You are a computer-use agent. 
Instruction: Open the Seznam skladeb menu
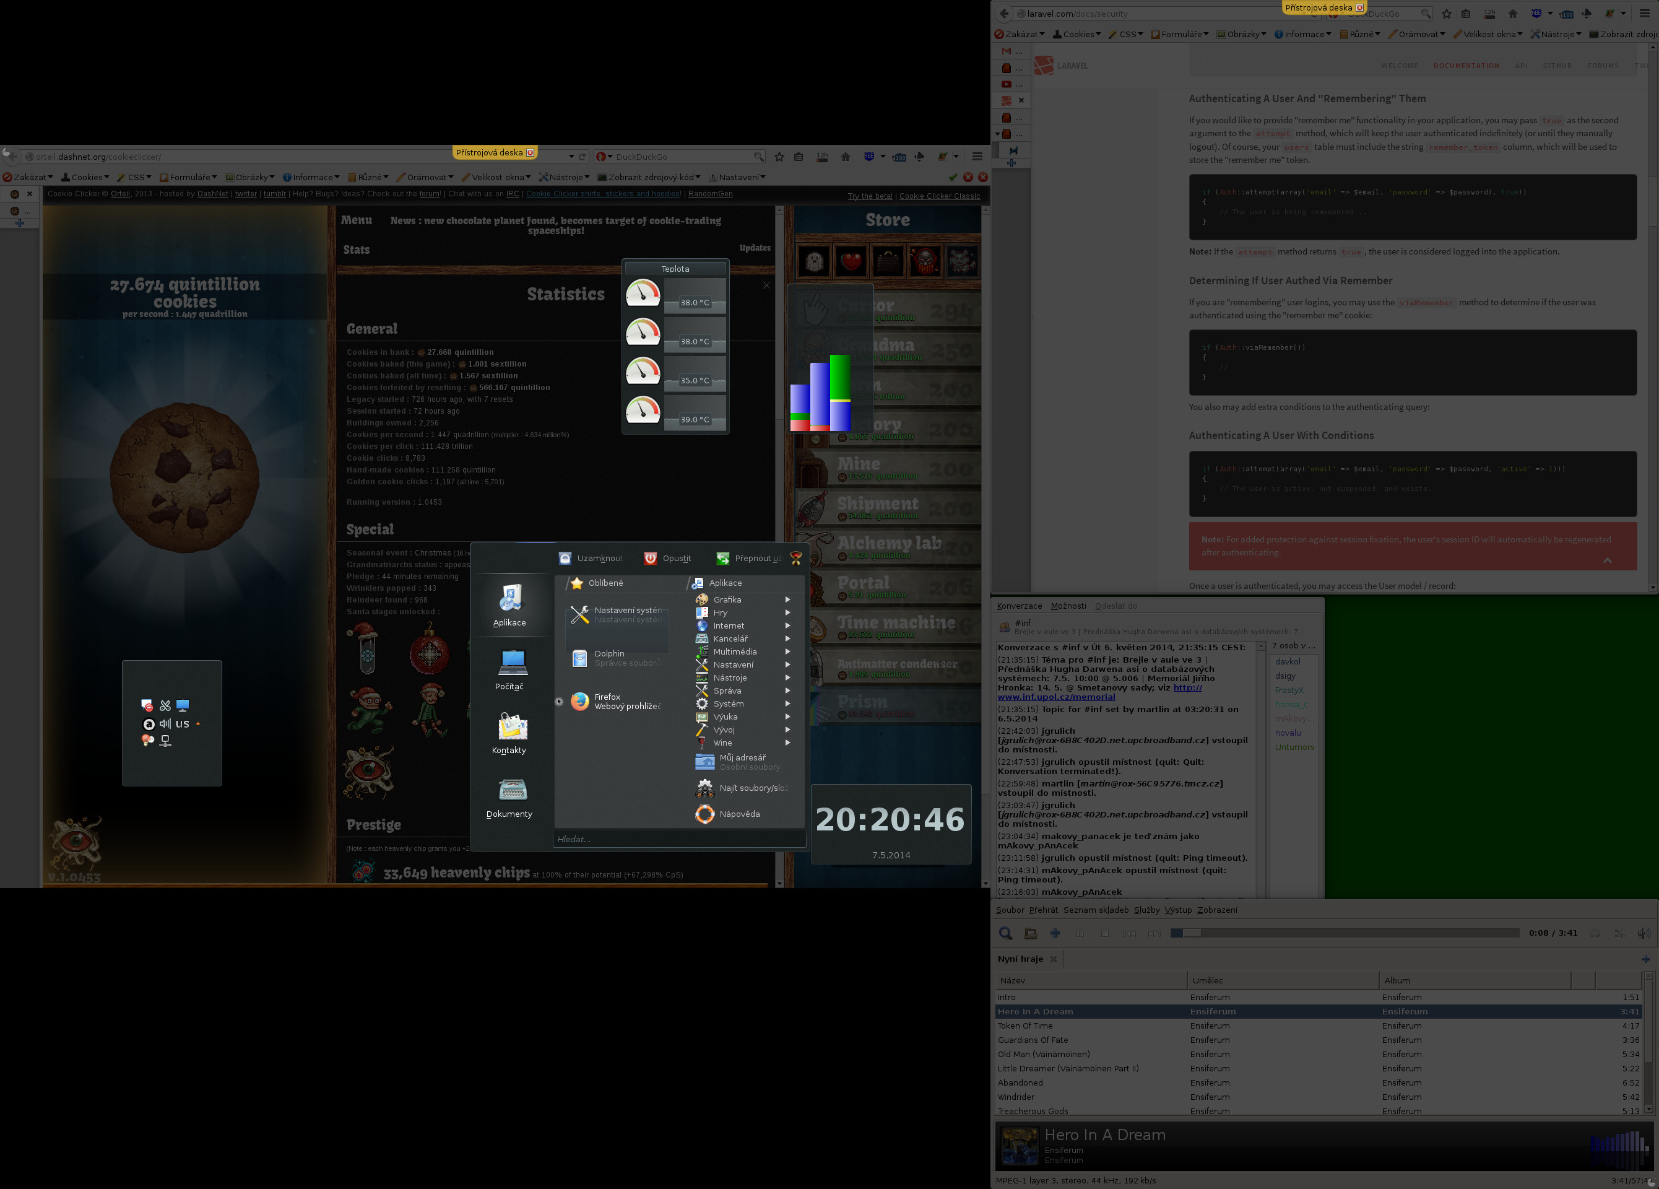(1096, 910)
